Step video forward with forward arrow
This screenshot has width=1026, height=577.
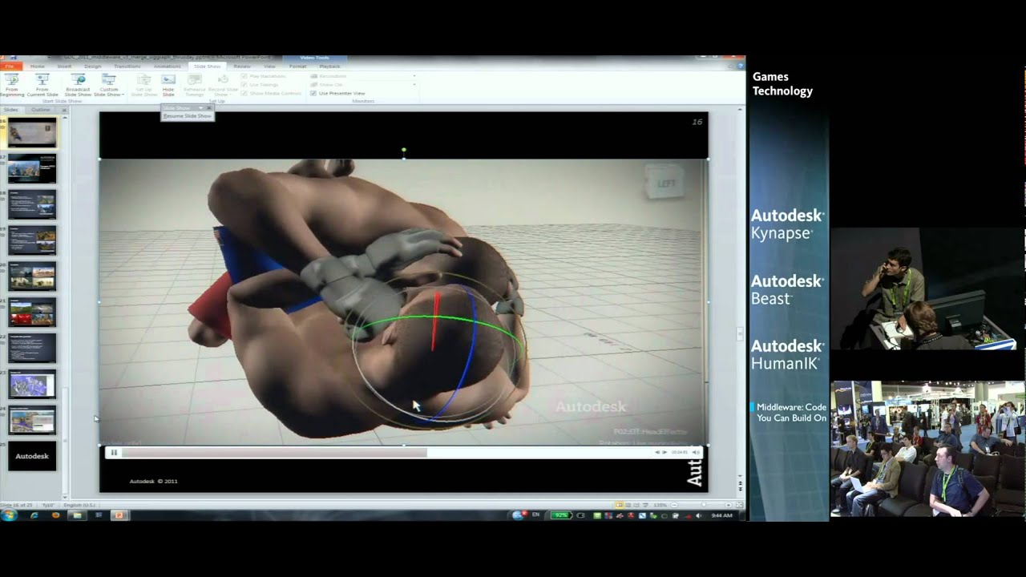click(664, 453)
